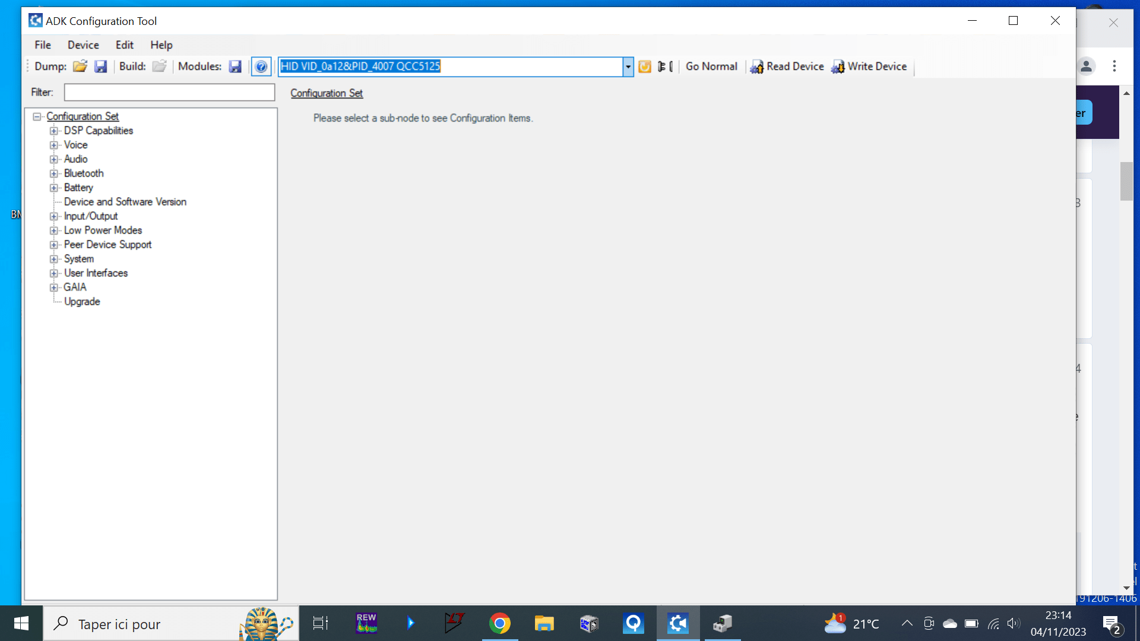The height and width of the screenshot is (641, 1140).
Task: Click the ADK Configuration Tool taskbar icon
Action: (678, 623)
